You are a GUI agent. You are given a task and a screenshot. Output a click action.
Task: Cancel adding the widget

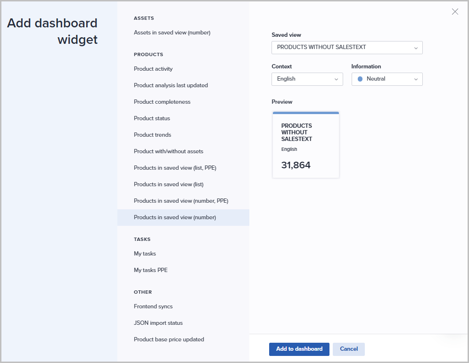[349, 349]
